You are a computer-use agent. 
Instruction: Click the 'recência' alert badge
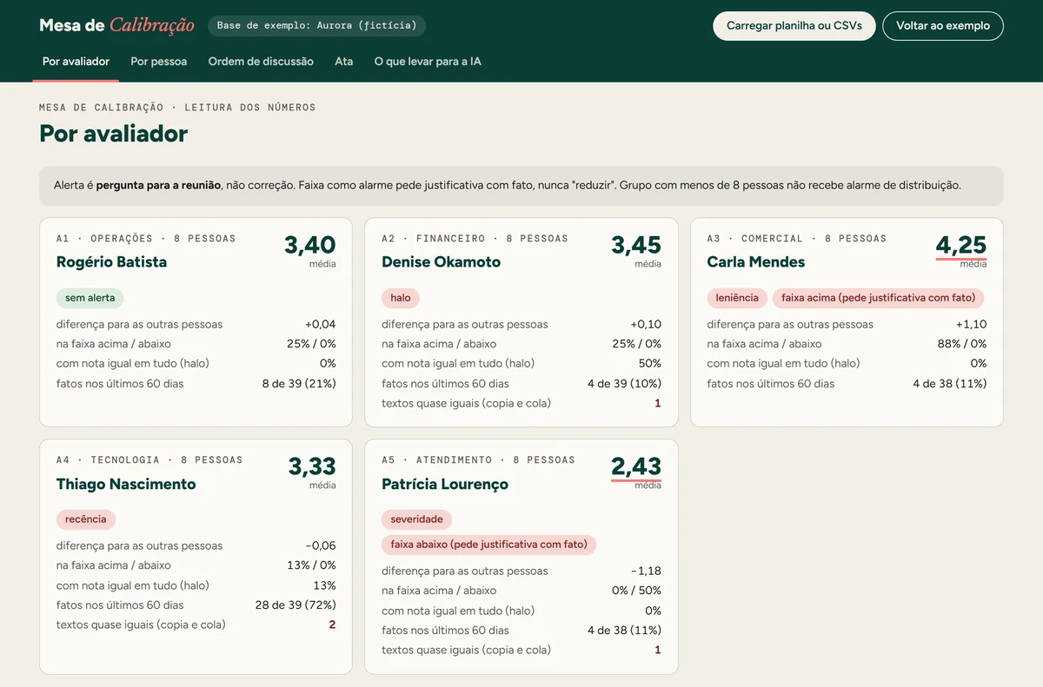(86, 519)
